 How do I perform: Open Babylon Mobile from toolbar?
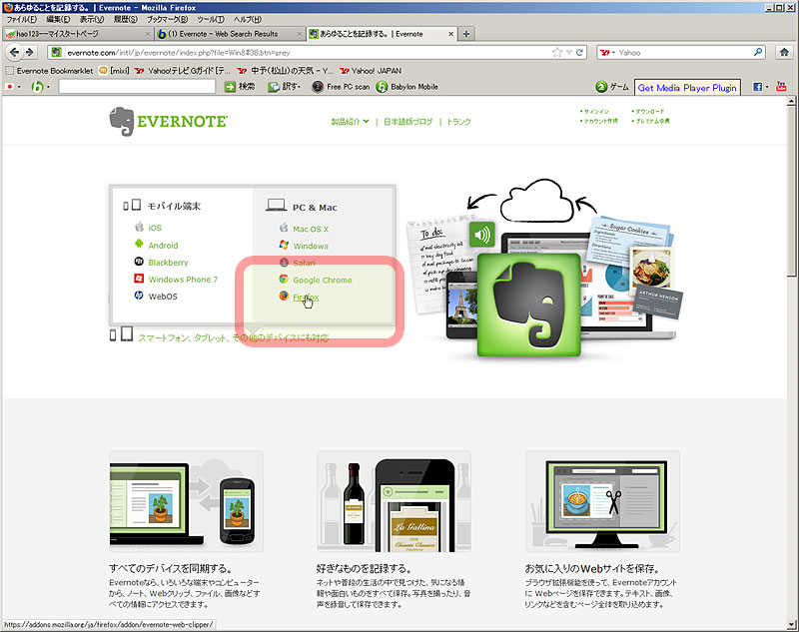click(x=407, y=87)
